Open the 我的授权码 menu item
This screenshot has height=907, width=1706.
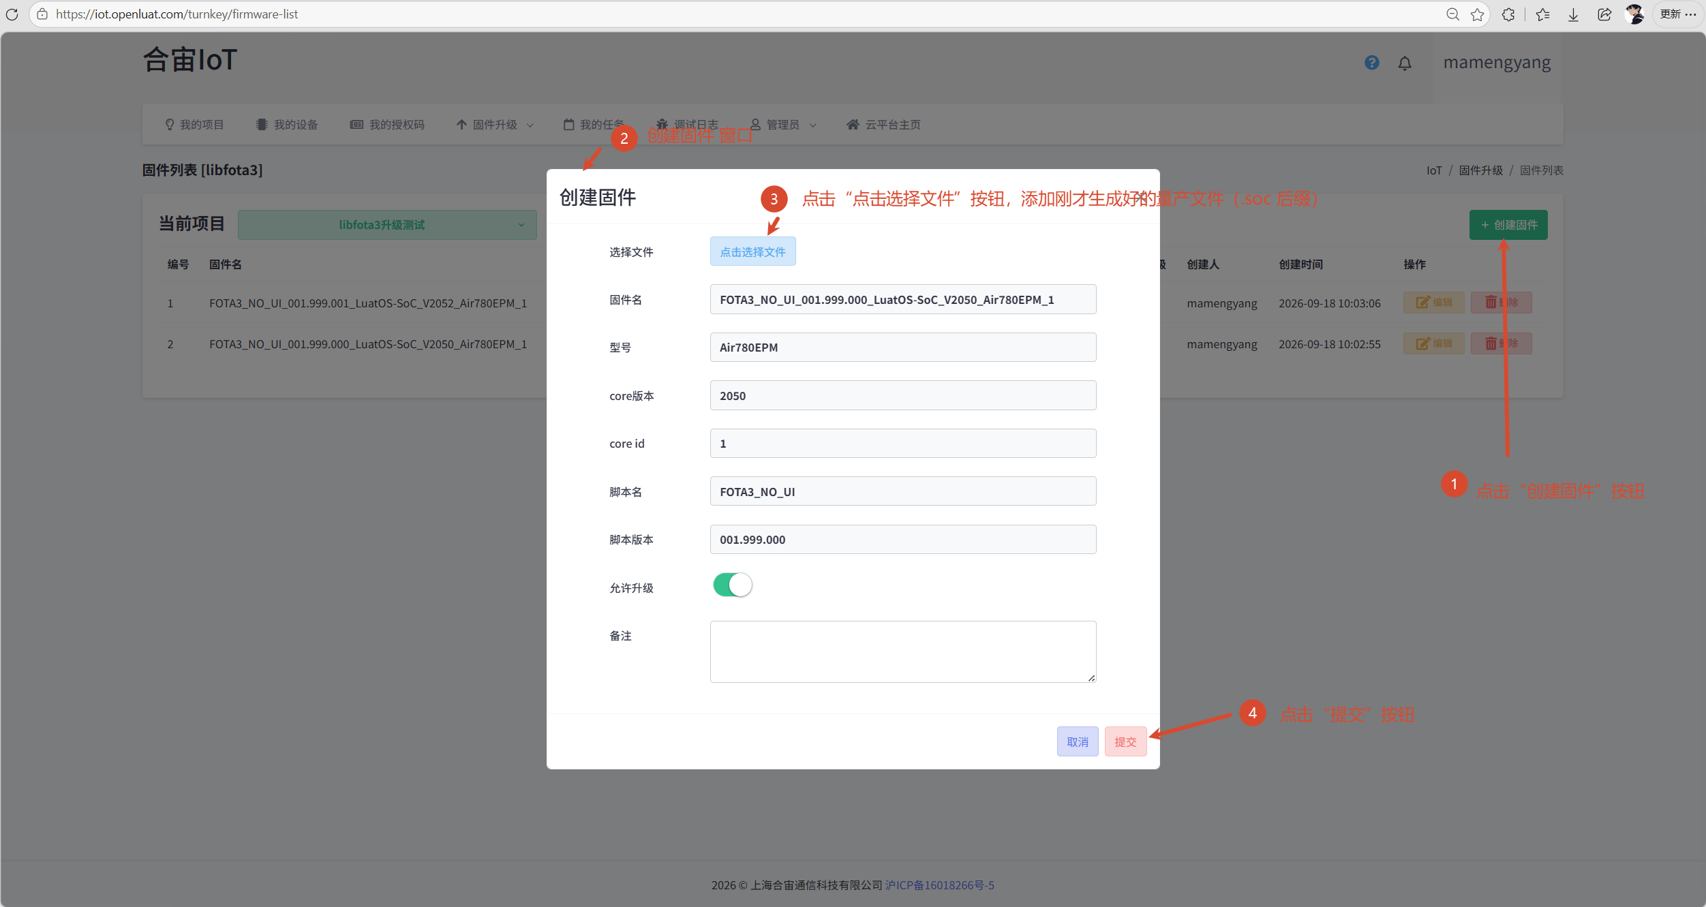pos(387,125)
